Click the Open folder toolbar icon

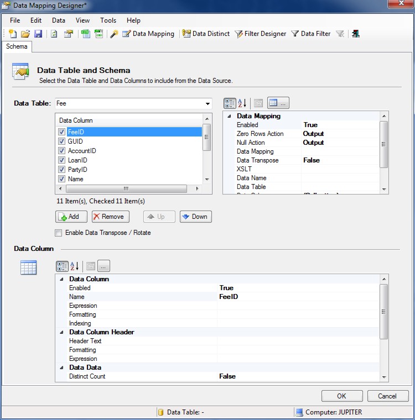click(25, 34)
